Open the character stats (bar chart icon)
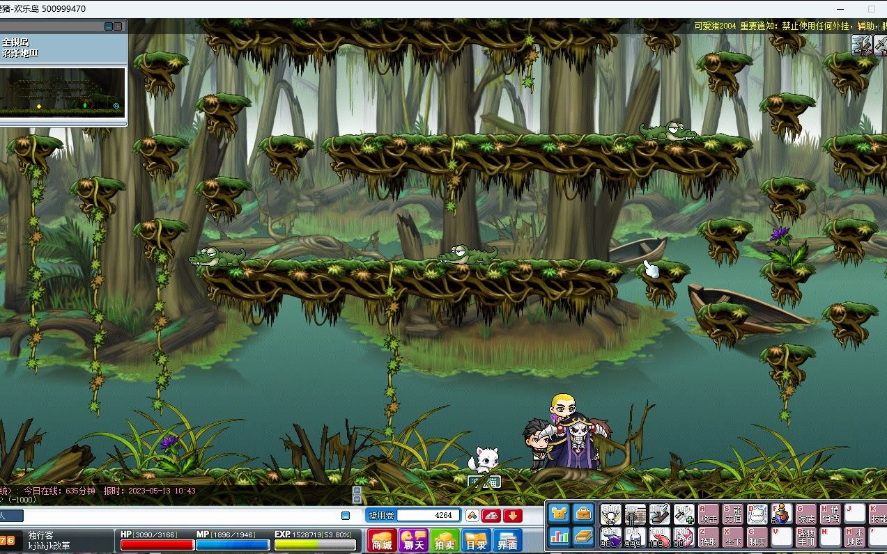887x554 pixels. tap(560, 536)
